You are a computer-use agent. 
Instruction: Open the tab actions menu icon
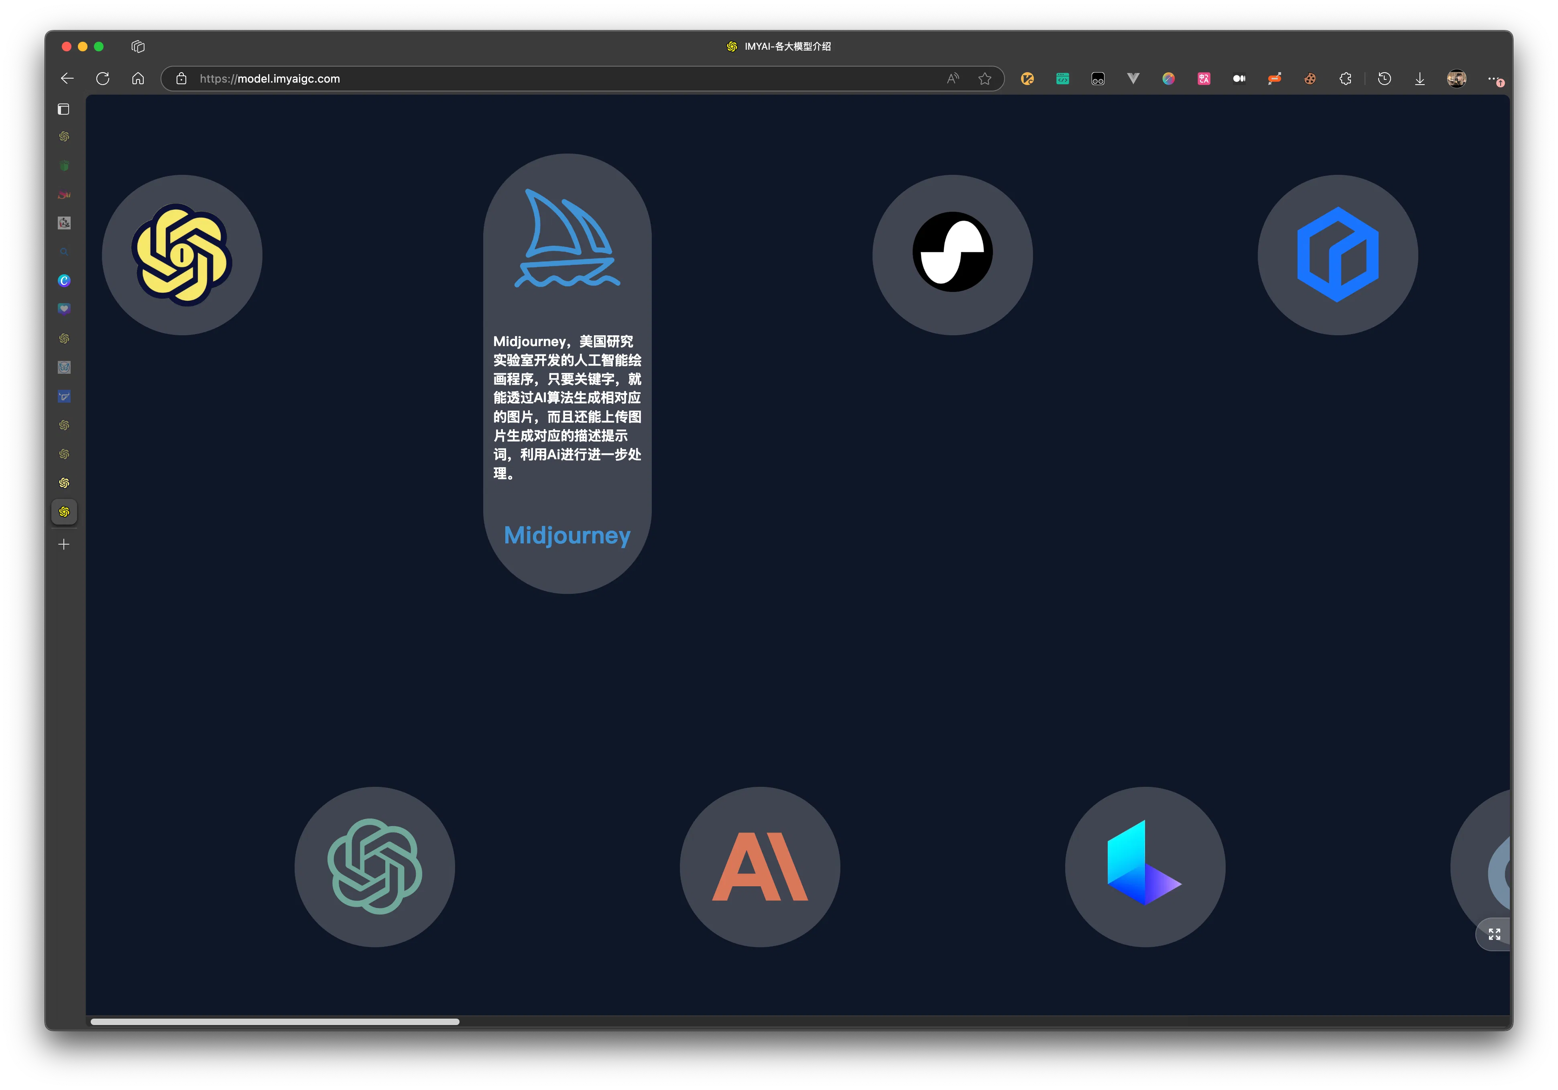[64, 109]
